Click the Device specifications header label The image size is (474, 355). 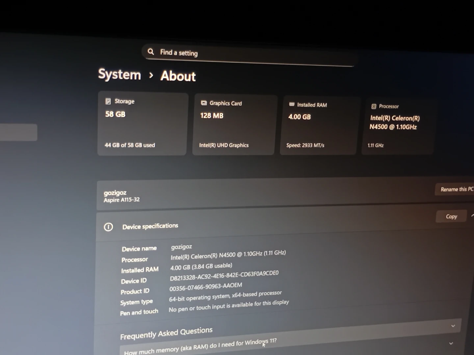pyautogui.click(x=150, y=226)
